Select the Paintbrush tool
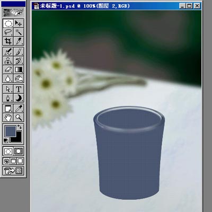 point(19,51)
